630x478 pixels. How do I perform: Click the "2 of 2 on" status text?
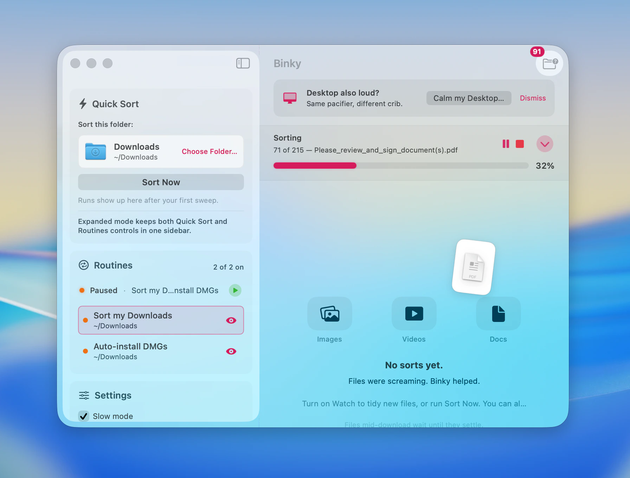(228, 267)
